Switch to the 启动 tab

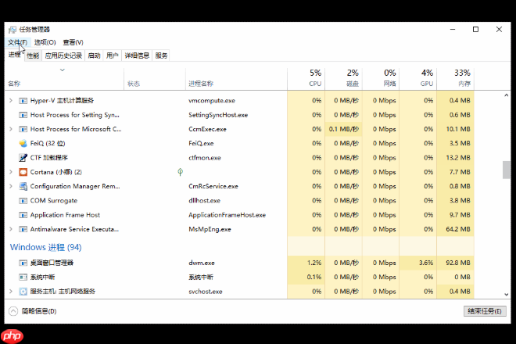[x=94, y=56]
